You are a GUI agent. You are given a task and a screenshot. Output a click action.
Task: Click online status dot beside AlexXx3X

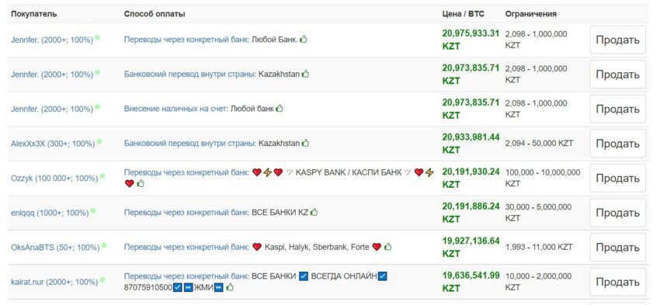99,141
